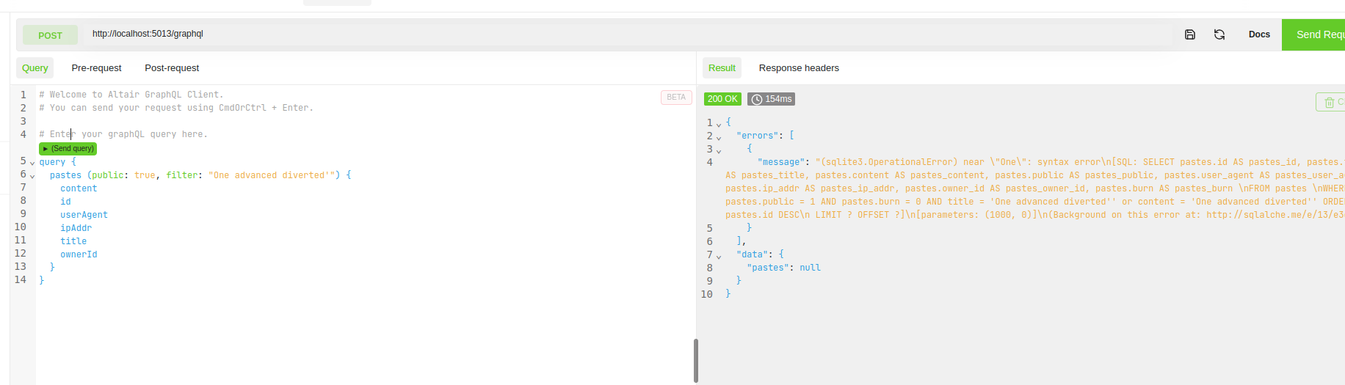Click the 200 OK status badge

click(x=722, y=99)
